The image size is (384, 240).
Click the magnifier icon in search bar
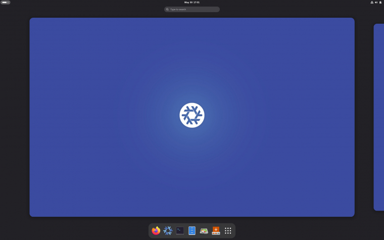[x=167, y=9]
